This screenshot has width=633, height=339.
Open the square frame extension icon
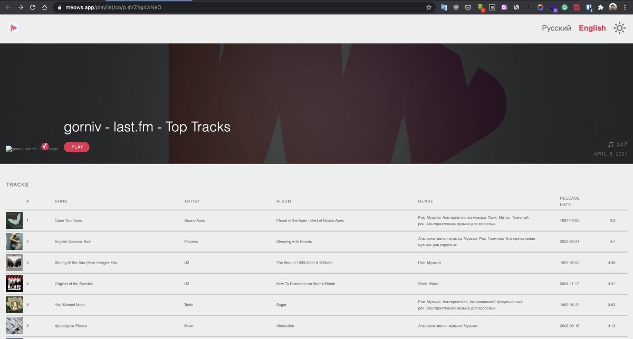coord(493,7)
